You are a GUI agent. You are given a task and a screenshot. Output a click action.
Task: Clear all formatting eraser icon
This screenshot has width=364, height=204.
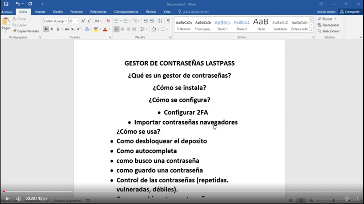[108, 21]
